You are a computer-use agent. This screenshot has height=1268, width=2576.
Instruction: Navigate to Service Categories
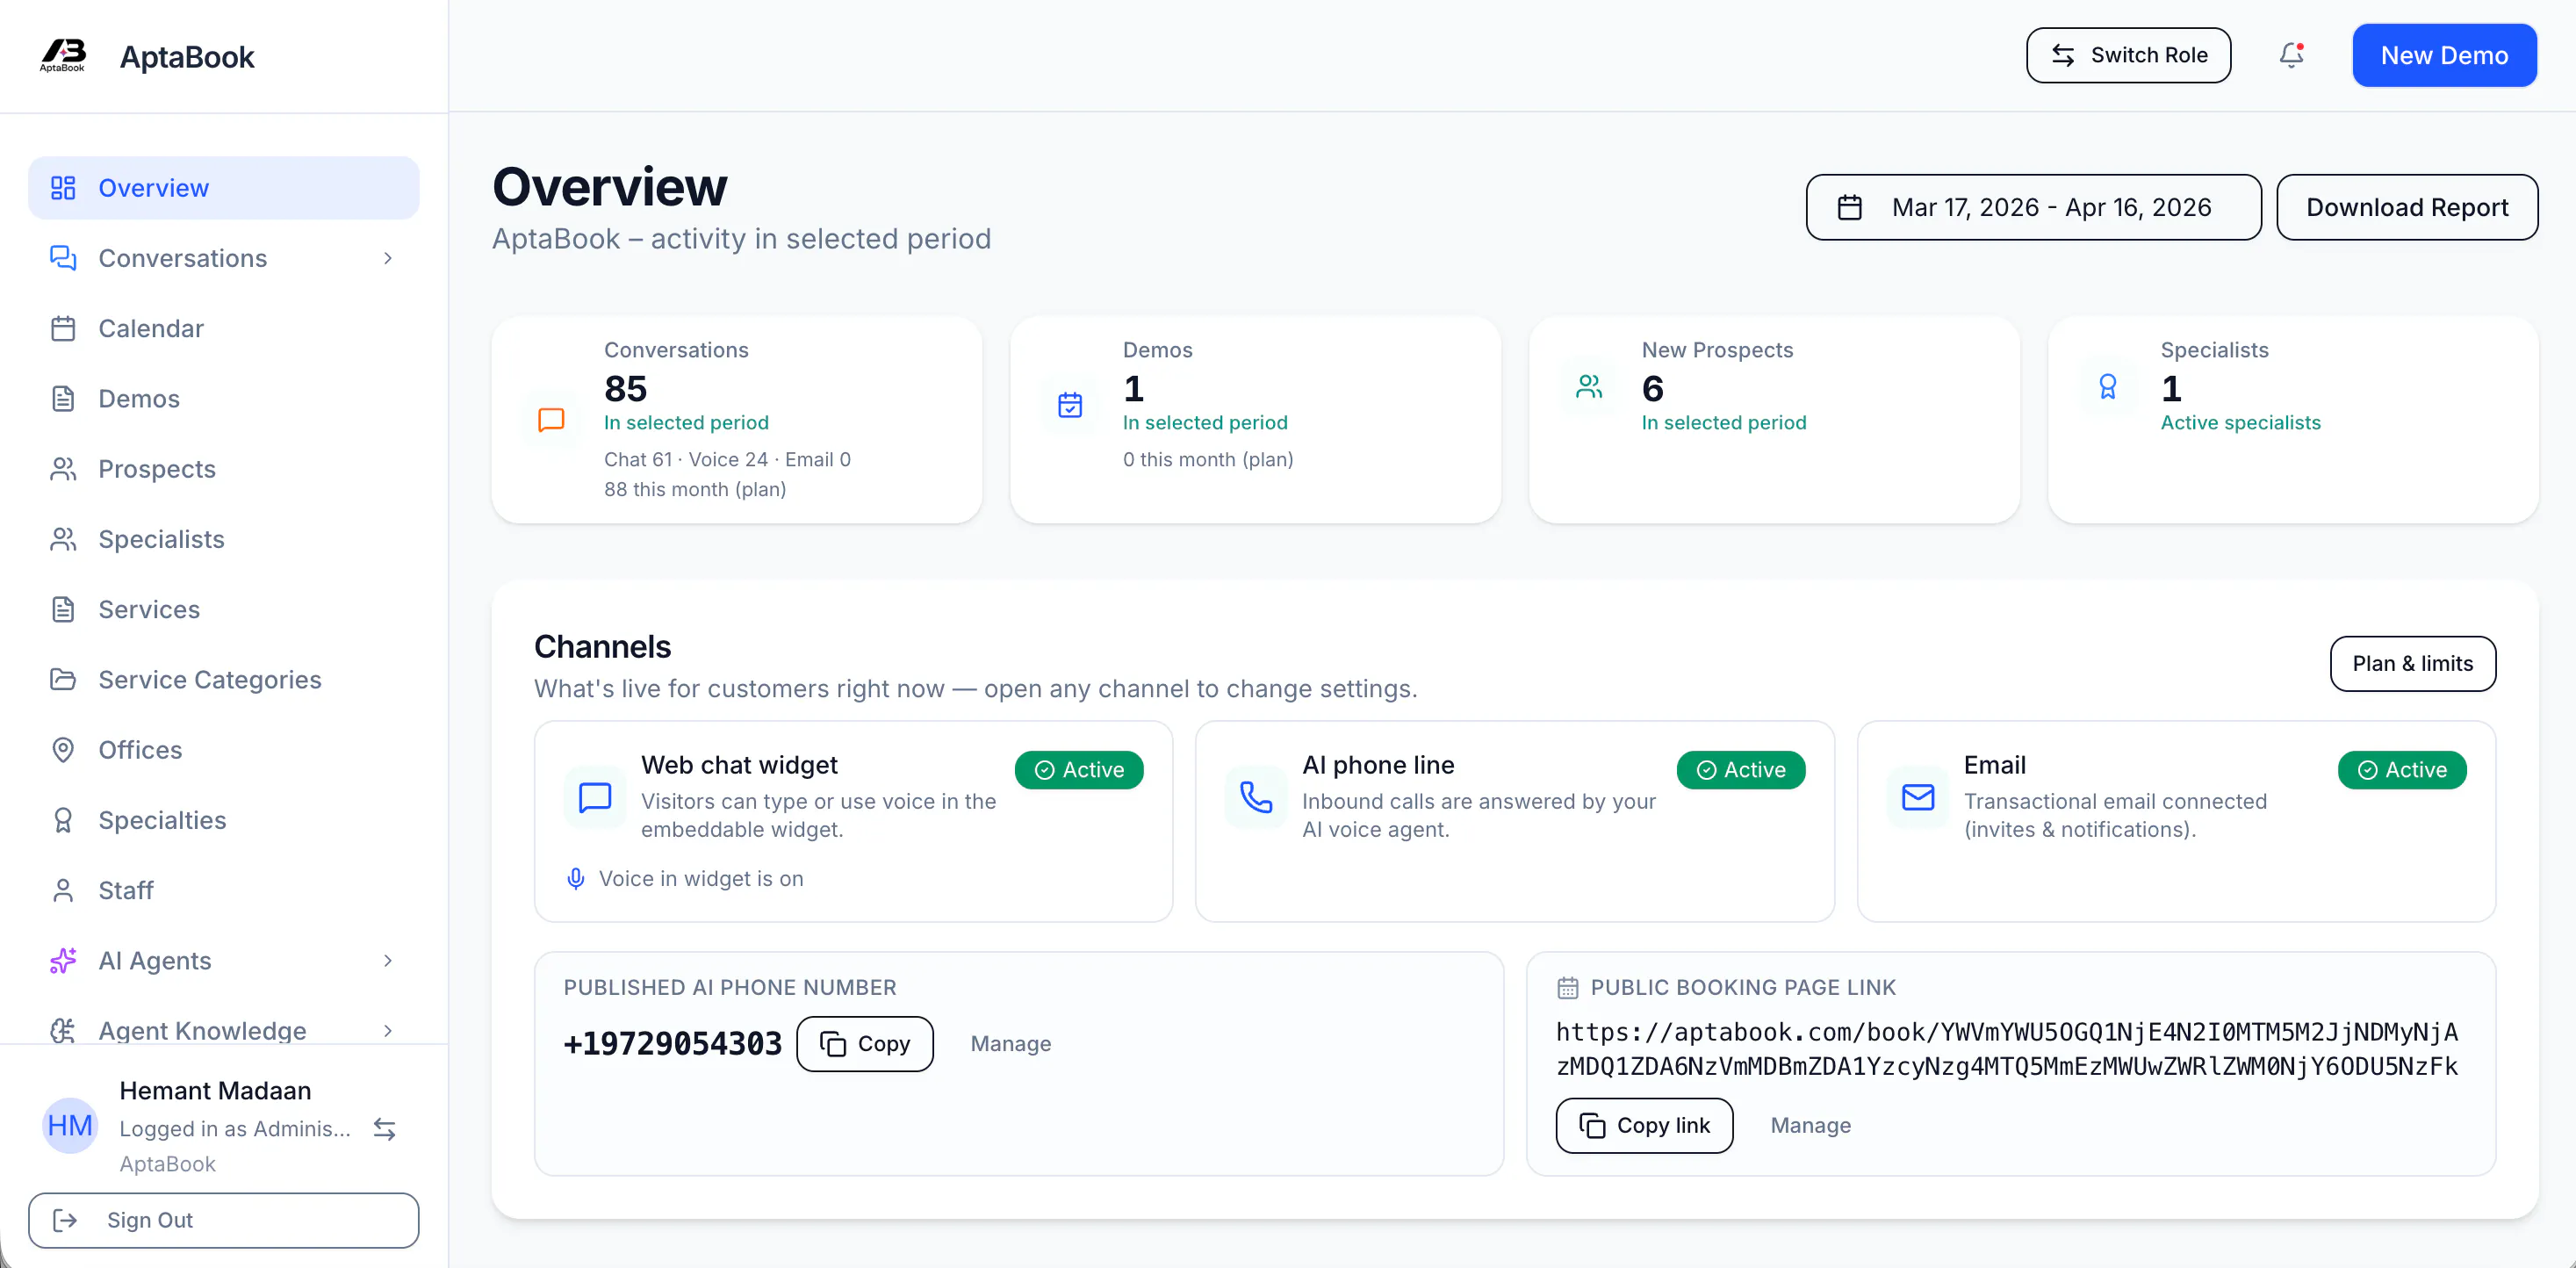coord(223,680)
